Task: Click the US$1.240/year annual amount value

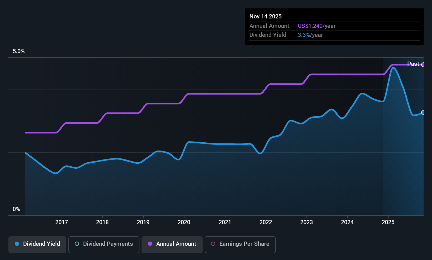Action: pyautogui.click(x=317, y=26)
